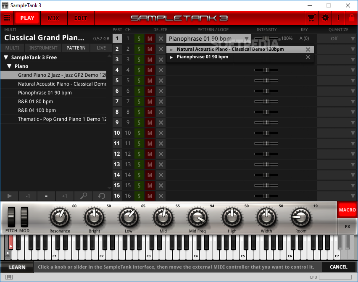
Task: Switch to the MIX page
Action: click(54, 18)
